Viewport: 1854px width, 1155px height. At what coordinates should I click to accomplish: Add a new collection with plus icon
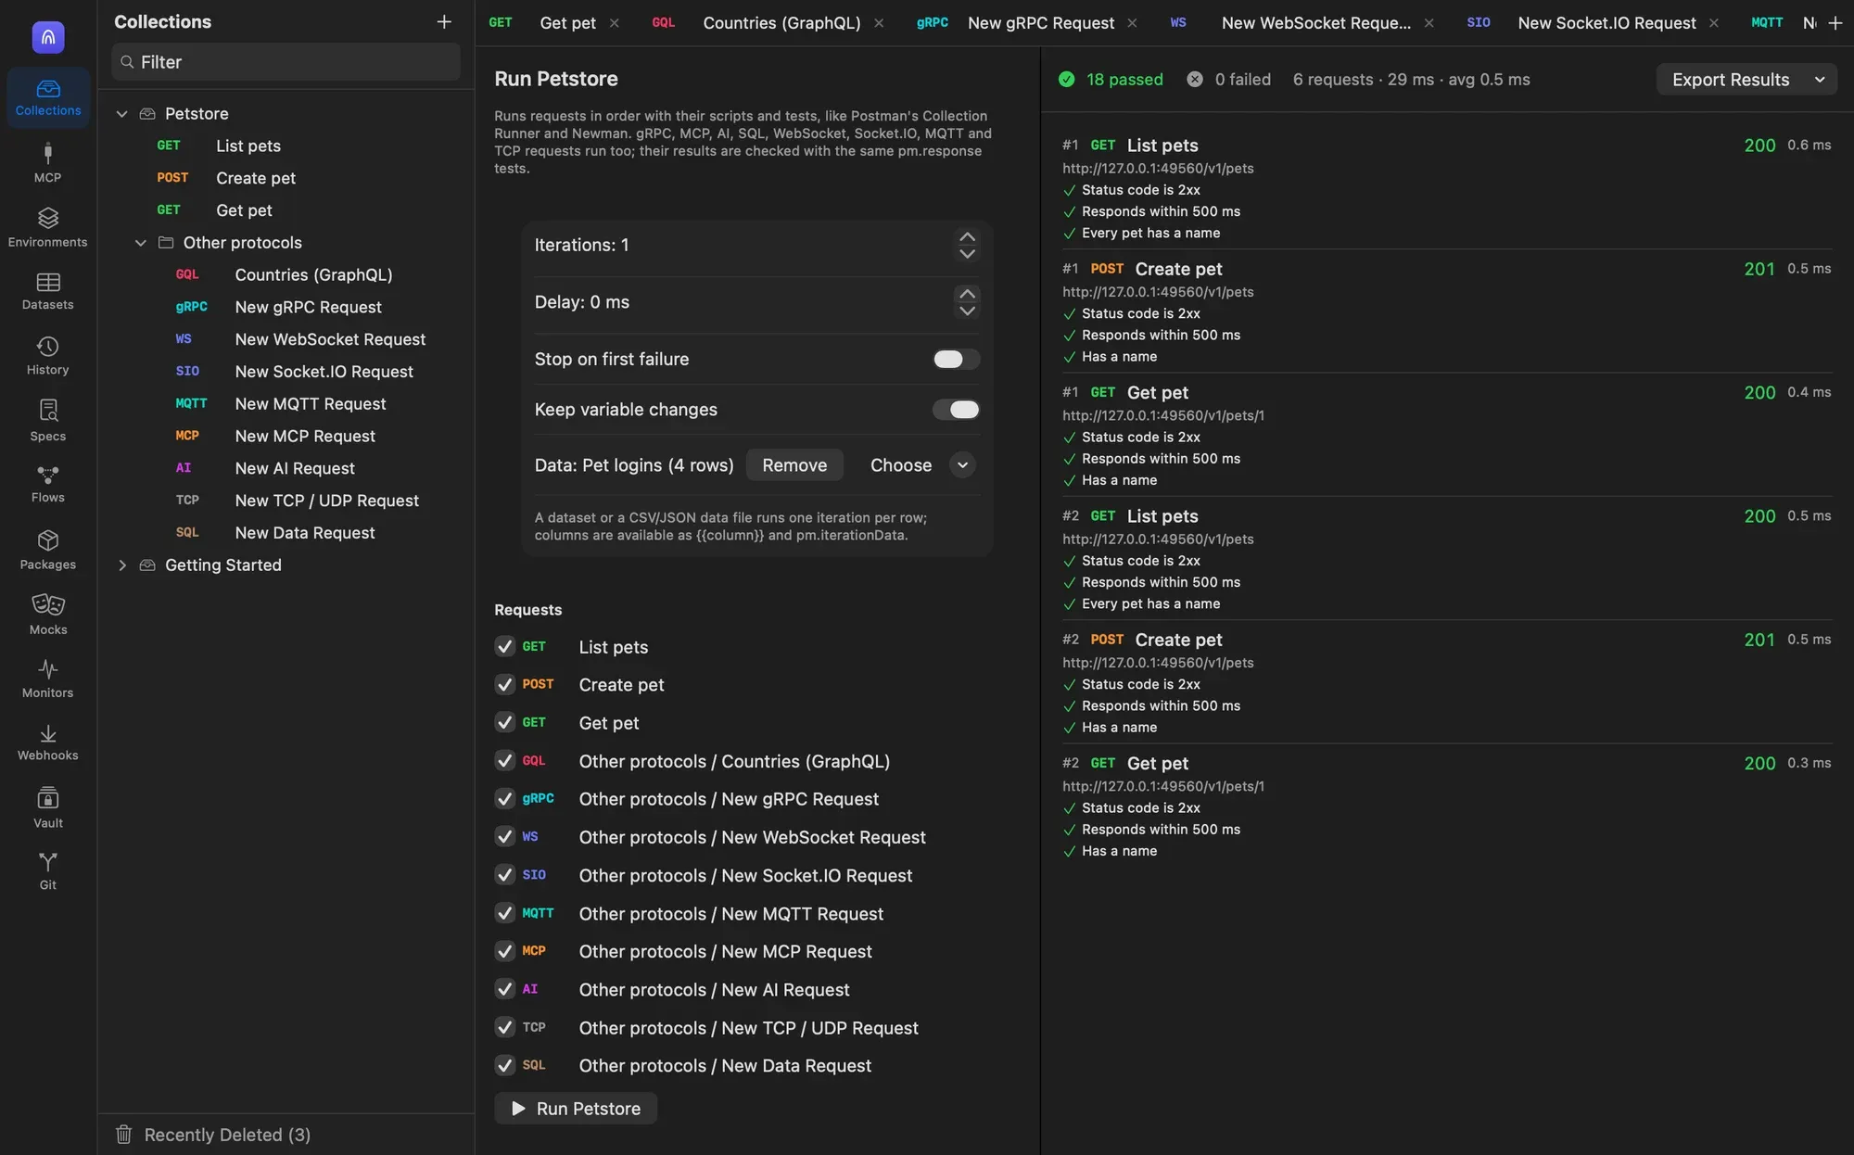[444, 21]
